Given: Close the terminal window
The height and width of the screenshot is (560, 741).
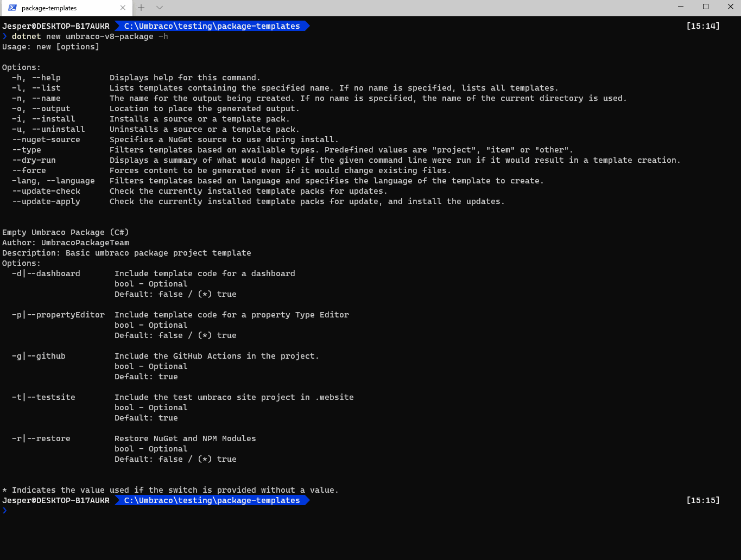Looking at the screenshot, I should pos(730,7).
